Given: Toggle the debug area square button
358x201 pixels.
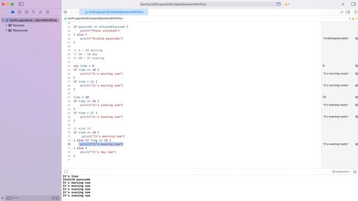Looking at the screenshot, I should point(66,171).
